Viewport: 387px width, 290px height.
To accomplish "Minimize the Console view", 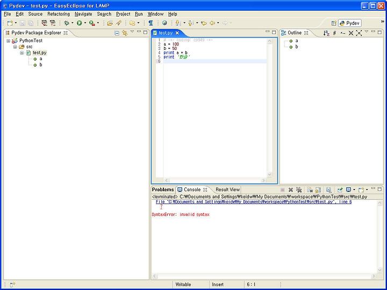I will click(x=373, y=189).
